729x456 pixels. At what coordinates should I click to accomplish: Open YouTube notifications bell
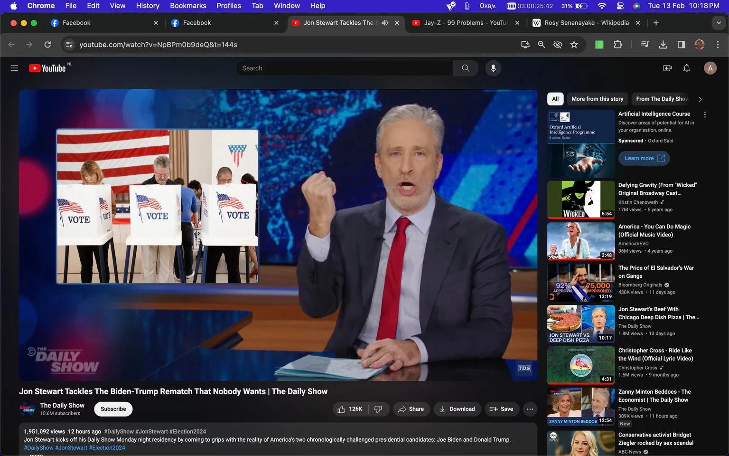click(687, 68)
